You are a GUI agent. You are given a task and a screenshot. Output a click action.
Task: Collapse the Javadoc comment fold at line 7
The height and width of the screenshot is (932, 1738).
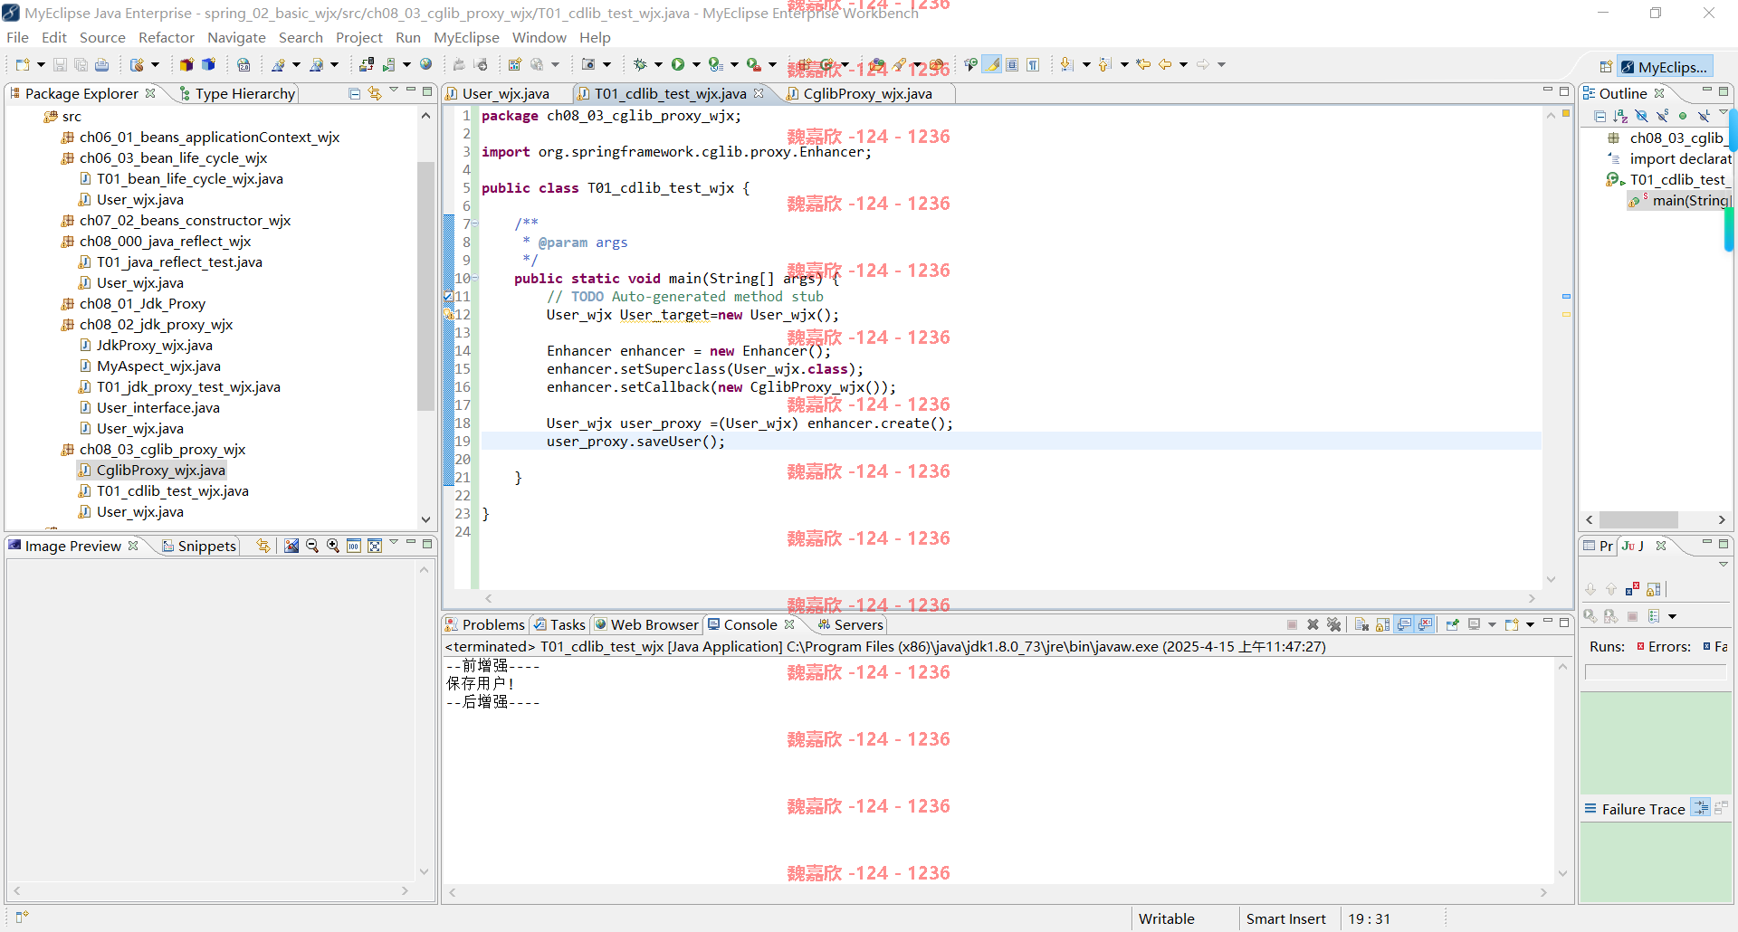tap(474, 224)
